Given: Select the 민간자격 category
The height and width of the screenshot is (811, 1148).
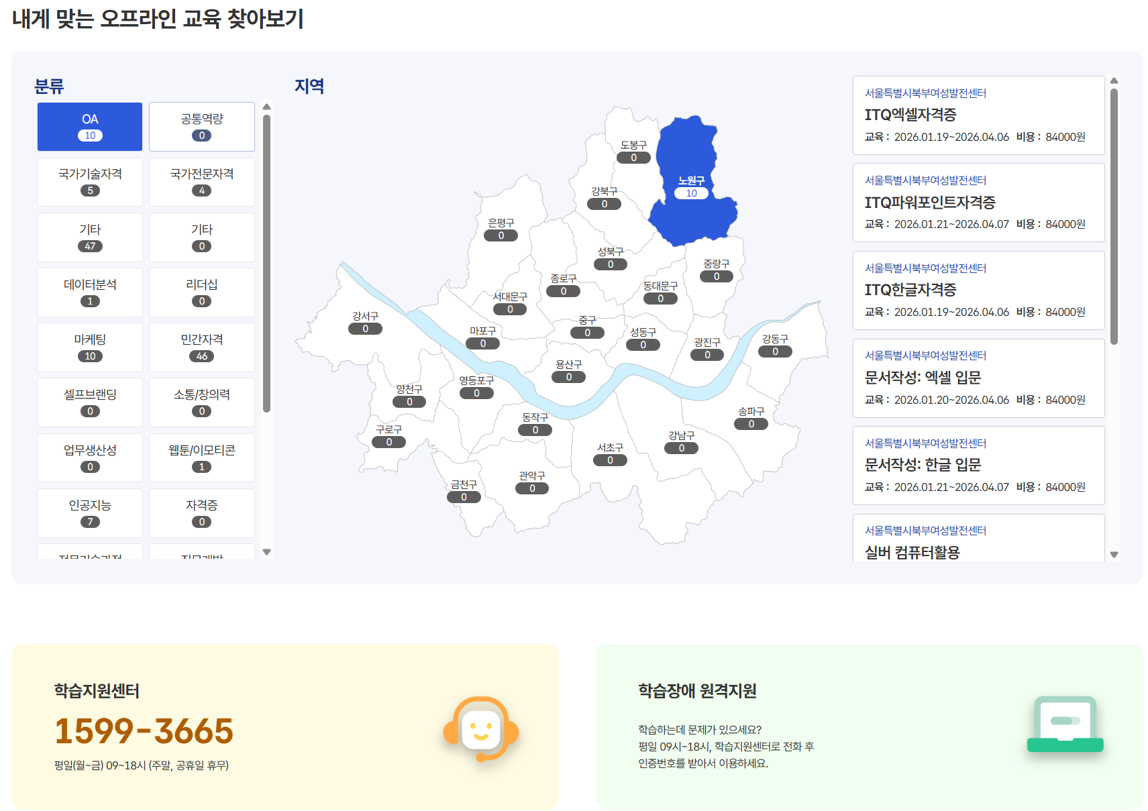Looking at the screenshot, I should (202, 347).
